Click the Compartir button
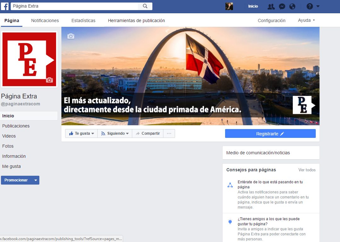Image resolution: width=340 pixels, height=242 pixels. pos(148,133)
